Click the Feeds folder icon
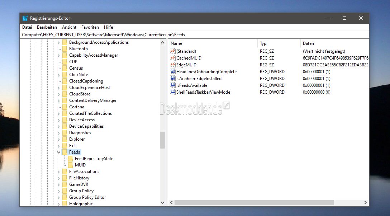 (x=65, y=152)
